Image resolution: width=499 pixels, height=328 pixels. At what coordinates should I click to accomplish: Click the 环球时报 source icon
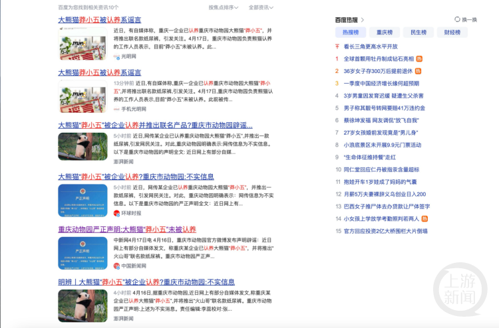coord(117,213)
